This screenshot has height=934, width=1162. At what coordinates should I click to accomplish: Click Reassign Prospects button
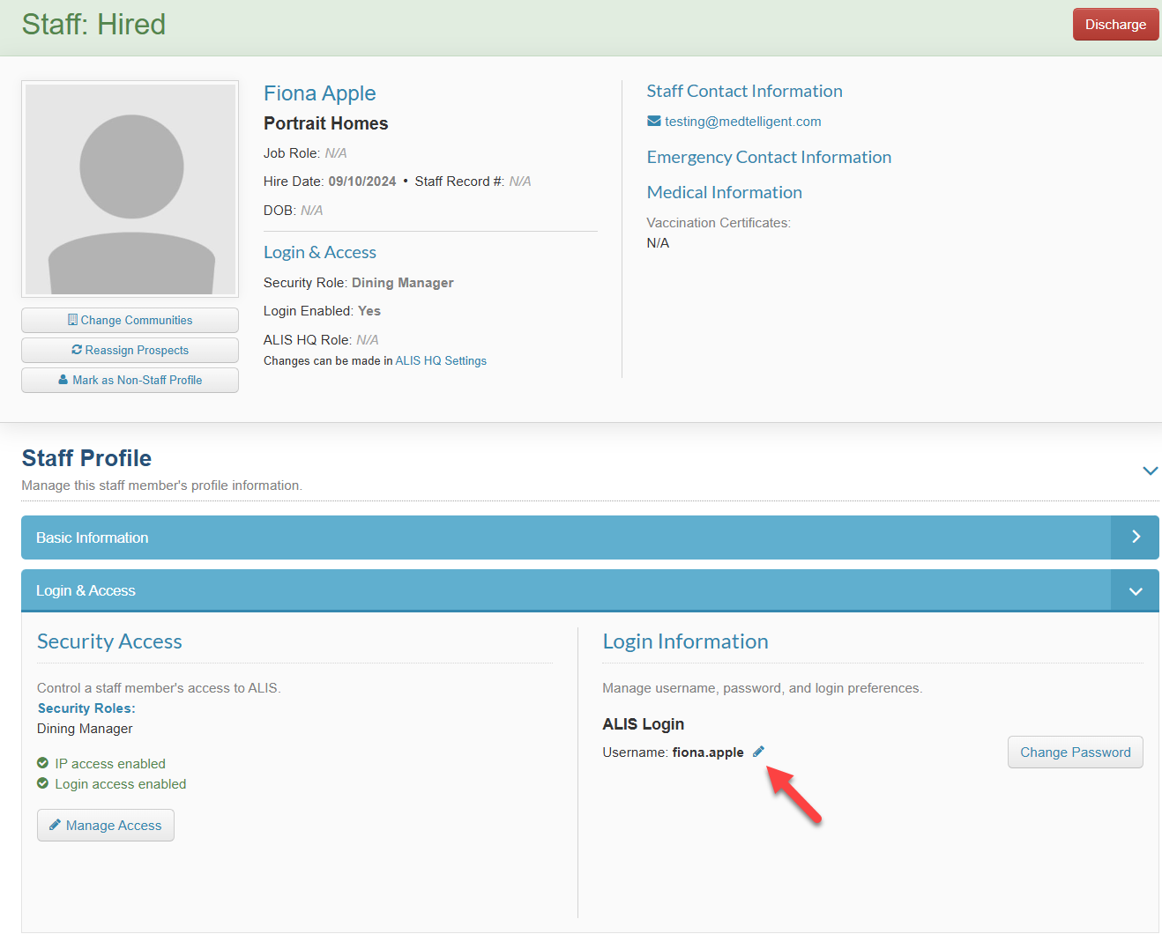[x=130, y=350]
